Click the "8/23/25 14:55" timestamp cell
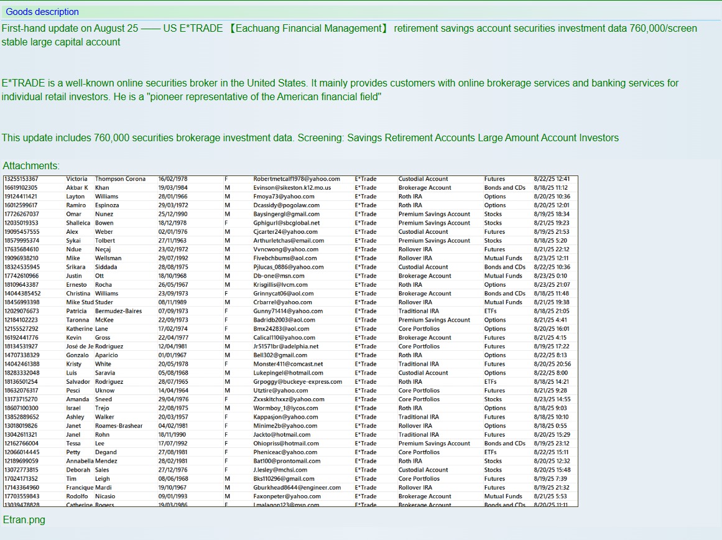 pyautogui.click(x=552, y=399)
